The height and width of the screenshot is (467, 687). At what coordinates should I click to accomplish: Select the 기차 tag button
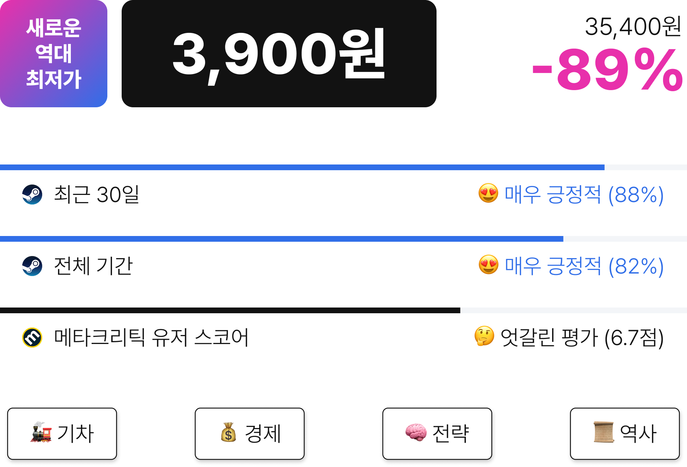point(62,433)
